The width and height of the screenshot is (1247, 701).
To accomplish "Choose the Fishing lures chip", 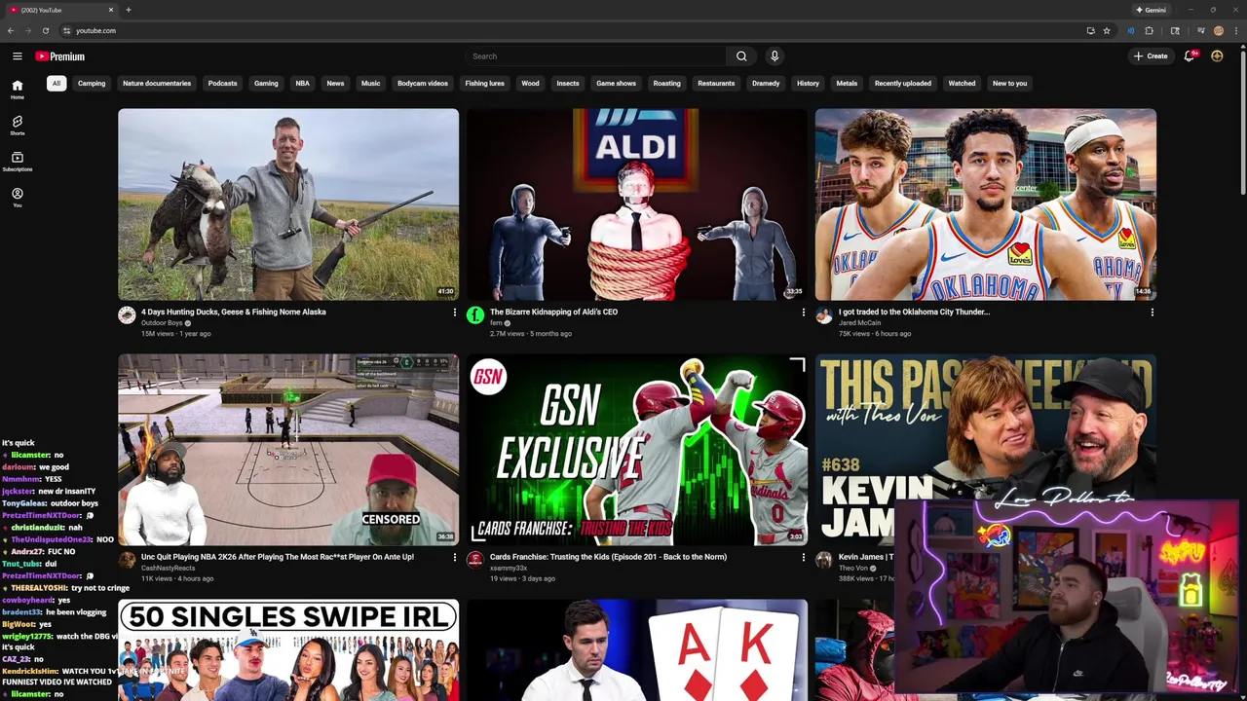I will coord(484,84).
